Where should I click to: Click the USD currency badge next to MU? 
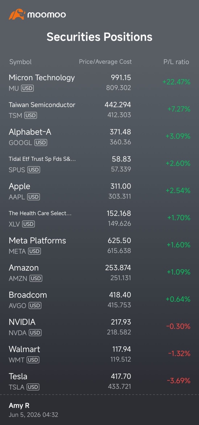28,88
